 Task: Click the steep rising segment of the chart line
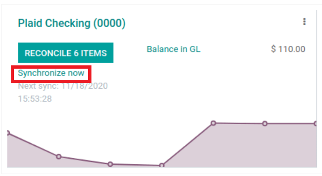188,144
